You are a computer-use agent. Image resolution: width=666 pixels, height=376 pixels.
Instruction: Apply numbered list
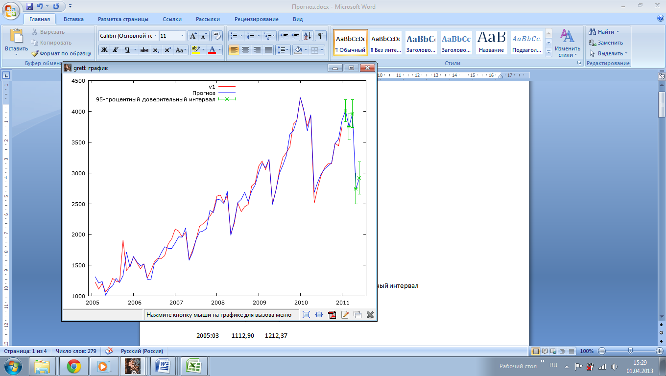[251, 36]
